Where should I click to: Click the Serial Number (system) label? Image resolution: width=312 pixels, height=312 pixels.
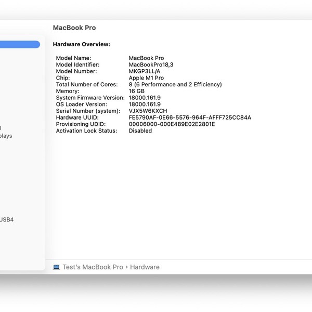(x=88, y=111)
